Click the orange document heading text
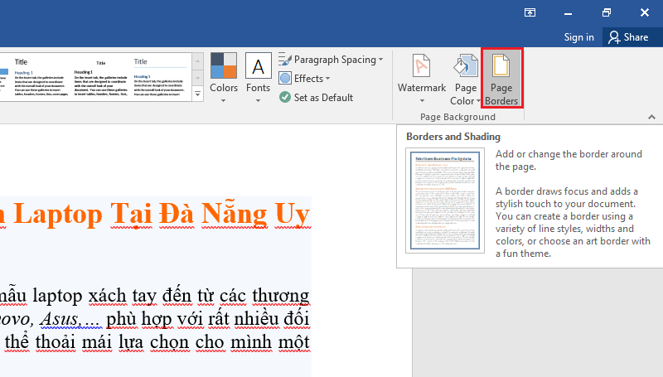This screenshot has height=377, width=663. click(x=155, y=214)
